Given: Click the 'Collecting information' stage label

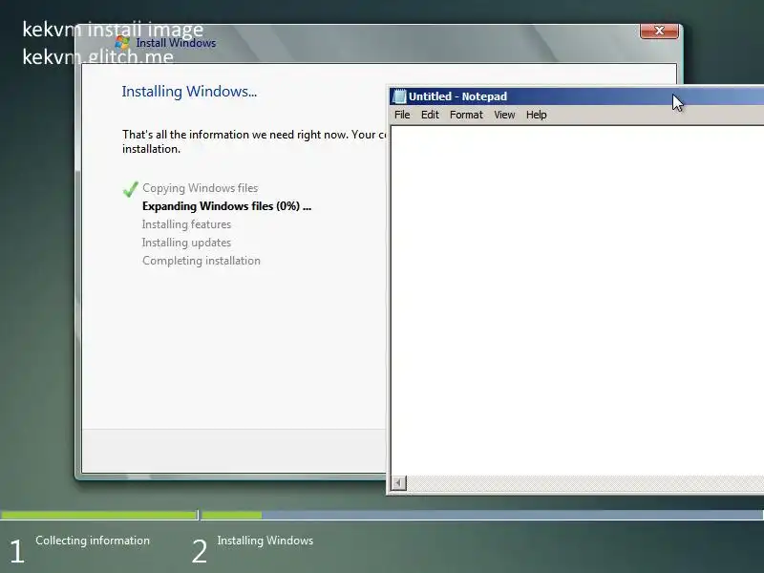Looking at the screenshot, I should pos(93,541).
